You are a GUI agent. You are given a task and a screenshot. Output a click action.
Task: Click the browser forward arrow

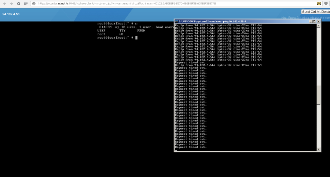(11, 4)
